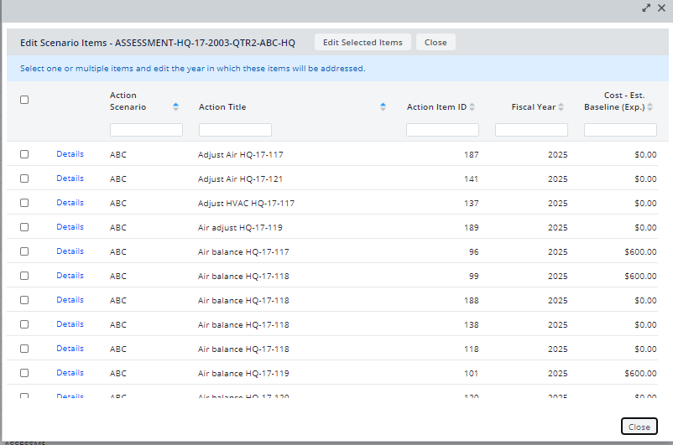Viewport: 673px width, 445px height.
Task: Click Edit Selected Items button
Action: (x=363, y=43)
